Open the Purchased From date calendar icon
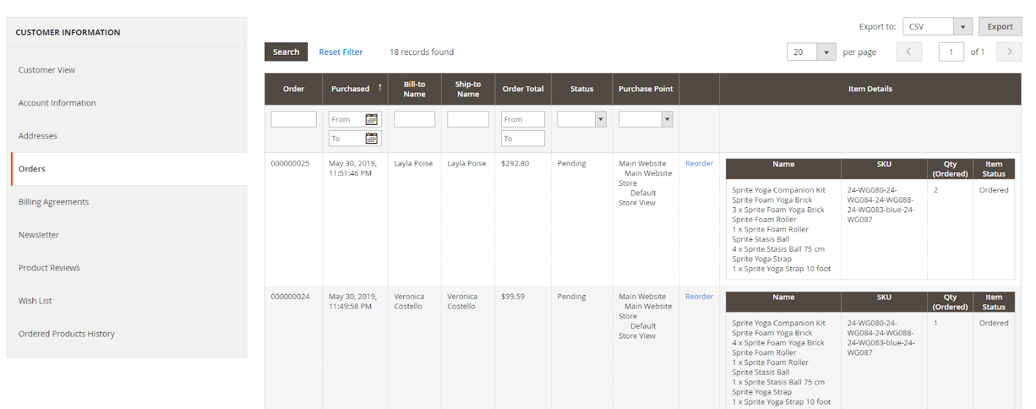The height and width of the screenshot is (409, 1036). click(372, 119)
